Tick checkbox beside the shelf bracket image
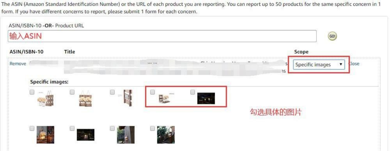 point(153,92)
